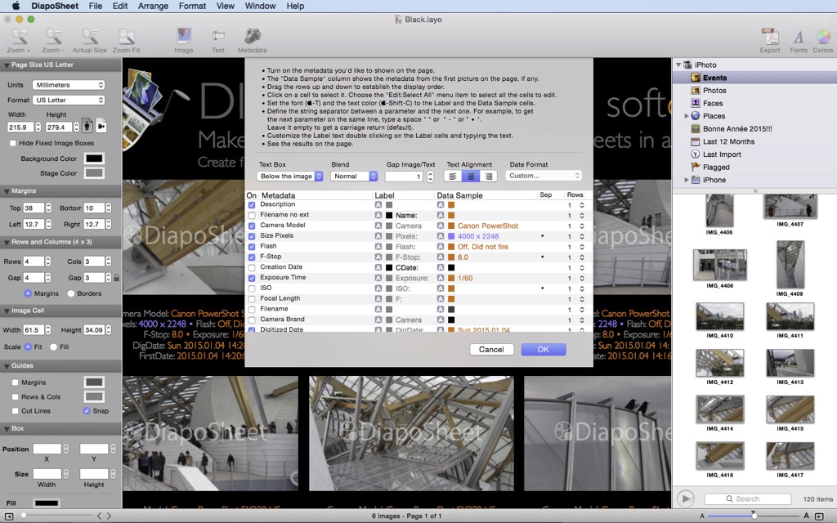
Task: Open the Format menu
Action: tap(192, 6)
